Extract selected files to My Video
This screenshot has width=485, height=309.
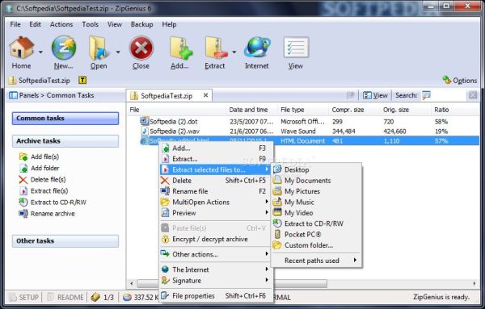[316, 213]
